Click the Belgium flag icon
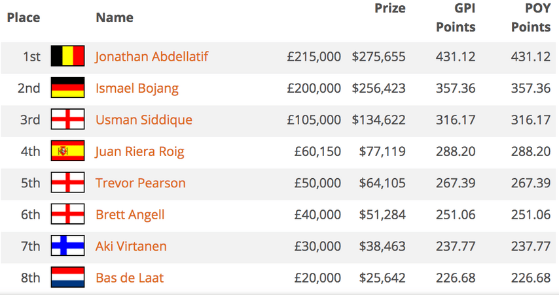This screenshot has width=559, height=295. tap(67, 55)
